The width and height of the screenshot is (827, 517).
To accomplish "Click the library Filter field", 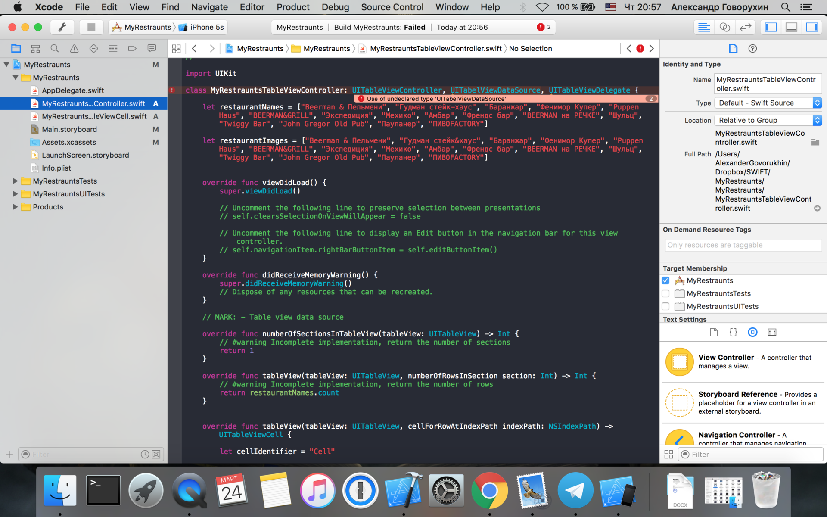I will point(750,454).
